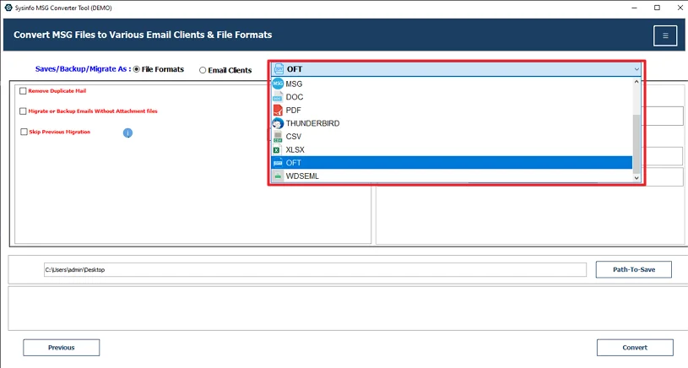Maximize the MSG Converter window
The width and height of the screenshot is (688, 368).
coord(657,8)
